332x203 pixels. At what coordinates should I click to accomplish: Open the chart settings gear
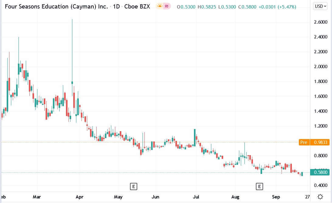[x=320, y=197]
